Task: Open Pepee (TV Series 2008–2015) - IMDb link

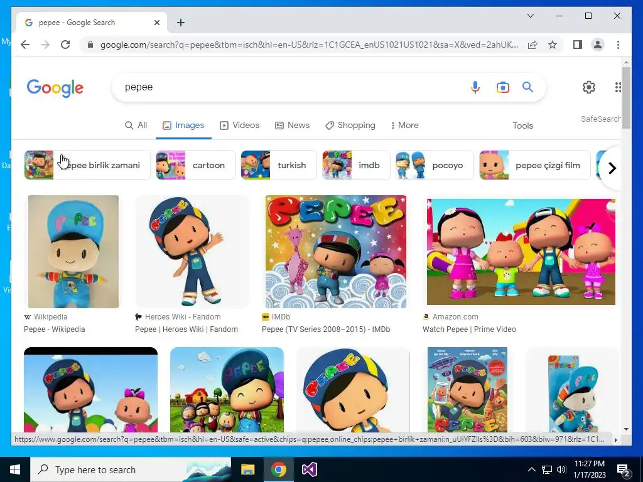Action: tap(326, 329)
